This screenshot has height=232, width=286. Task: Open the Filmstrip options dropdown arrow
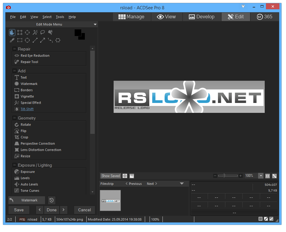[x=182, y=184]
